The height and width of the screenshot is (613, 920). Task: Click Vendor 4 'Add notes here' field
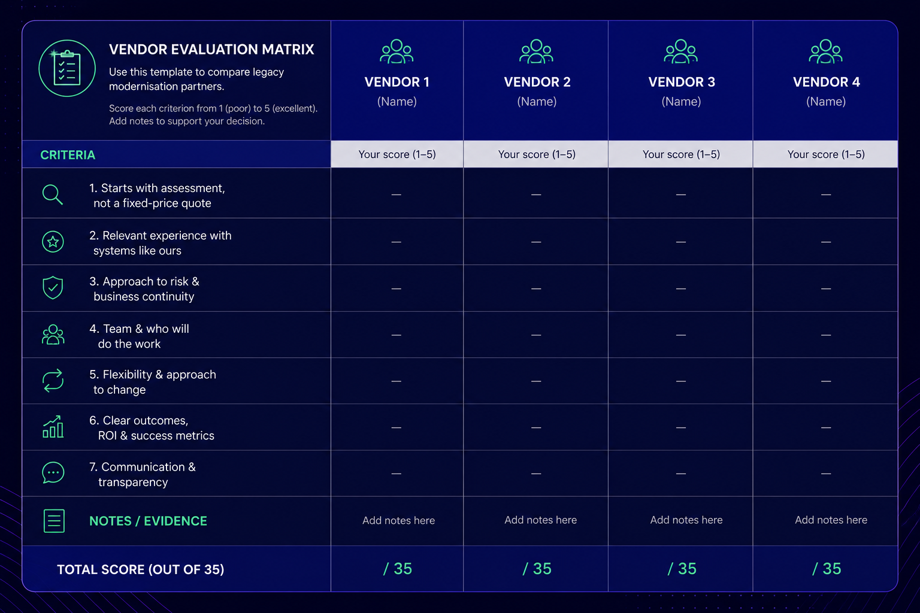825,521
